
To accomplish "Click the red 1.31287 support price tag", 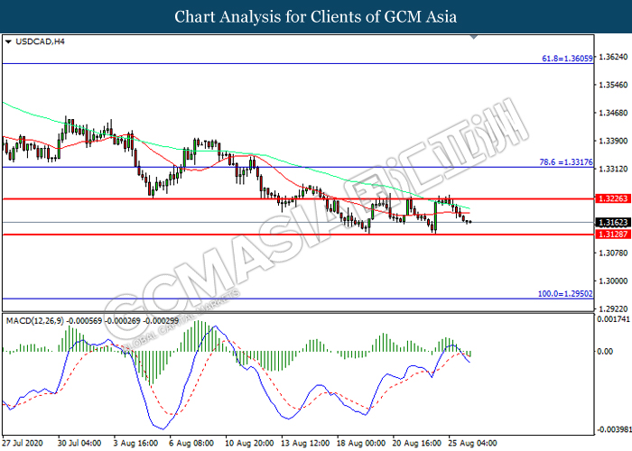I will [x=613, y=235].
